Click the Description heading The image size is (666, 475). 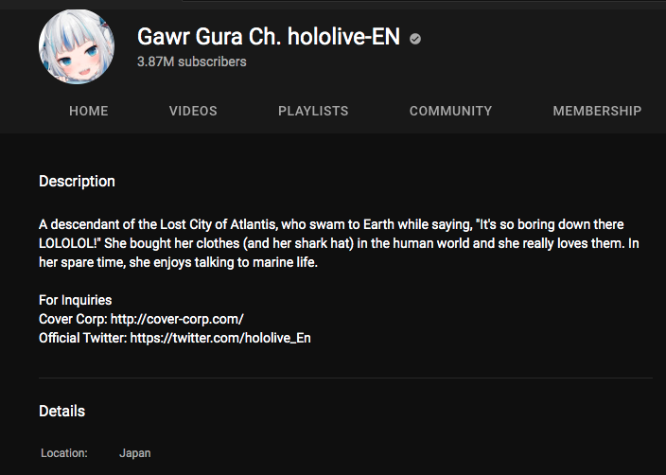point(77,182)
